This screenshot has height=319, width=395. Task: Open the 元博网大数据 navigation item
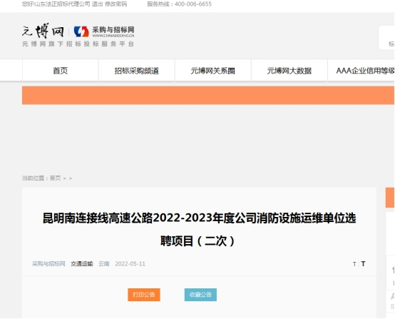(289, 71)
